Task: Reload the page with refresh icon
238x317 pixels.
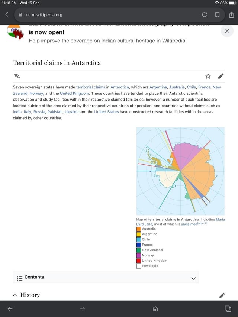Action: click(204, 15)
